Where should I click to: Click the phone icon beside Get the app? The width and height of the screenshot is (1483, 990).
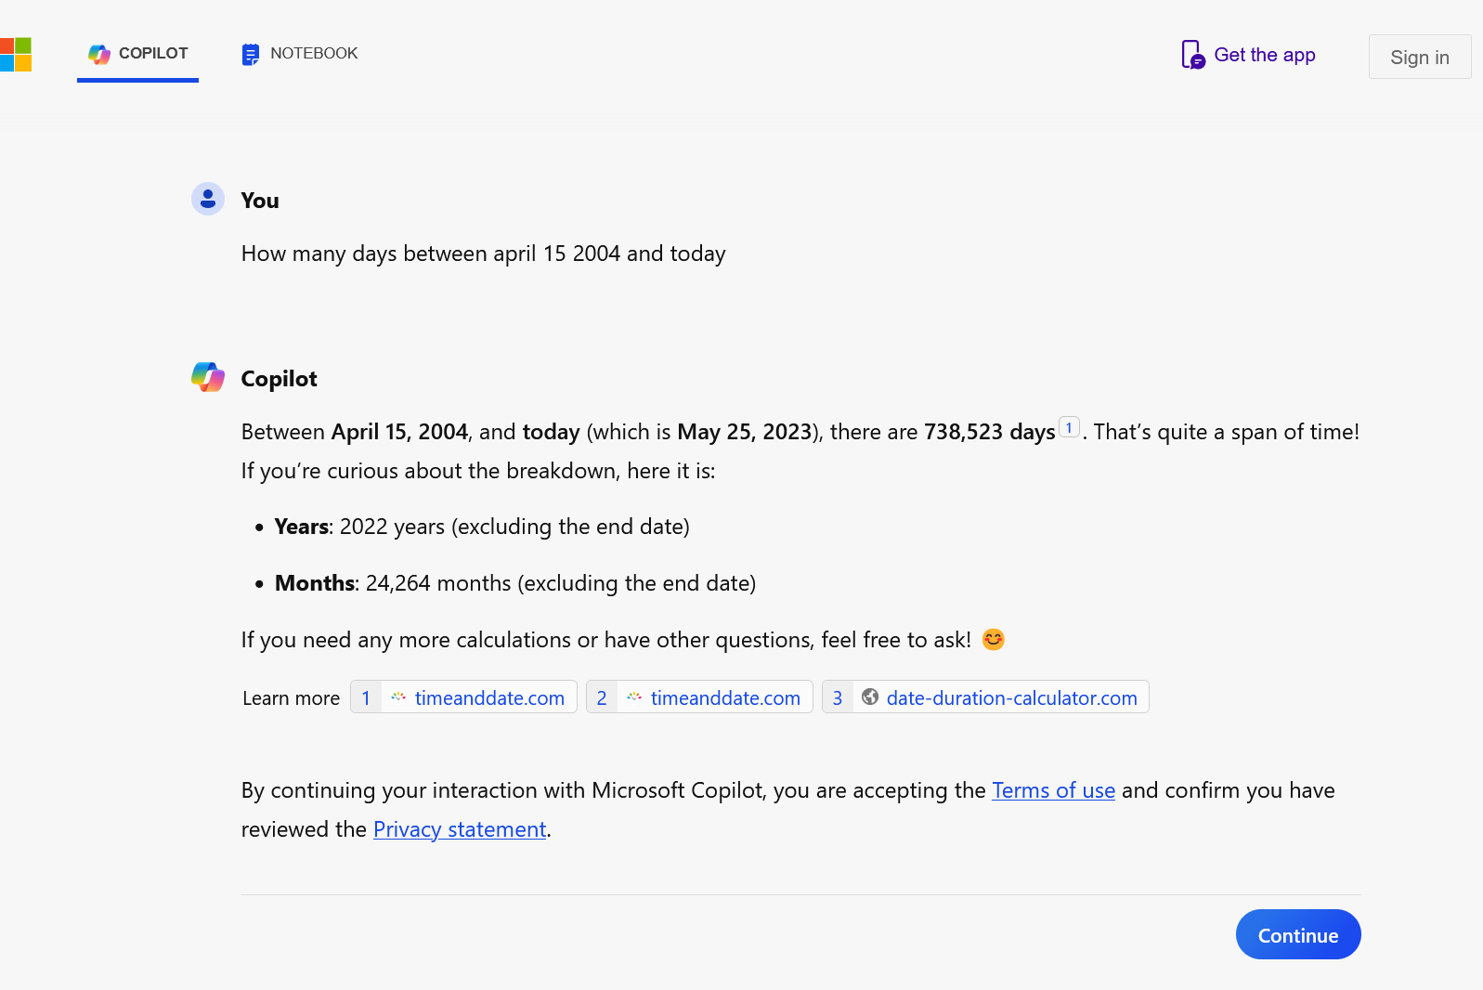tap(1192, 55)
